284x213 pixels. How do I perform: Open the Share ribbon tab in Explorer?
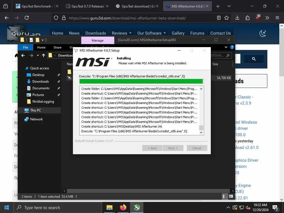(x=57, y=47)
